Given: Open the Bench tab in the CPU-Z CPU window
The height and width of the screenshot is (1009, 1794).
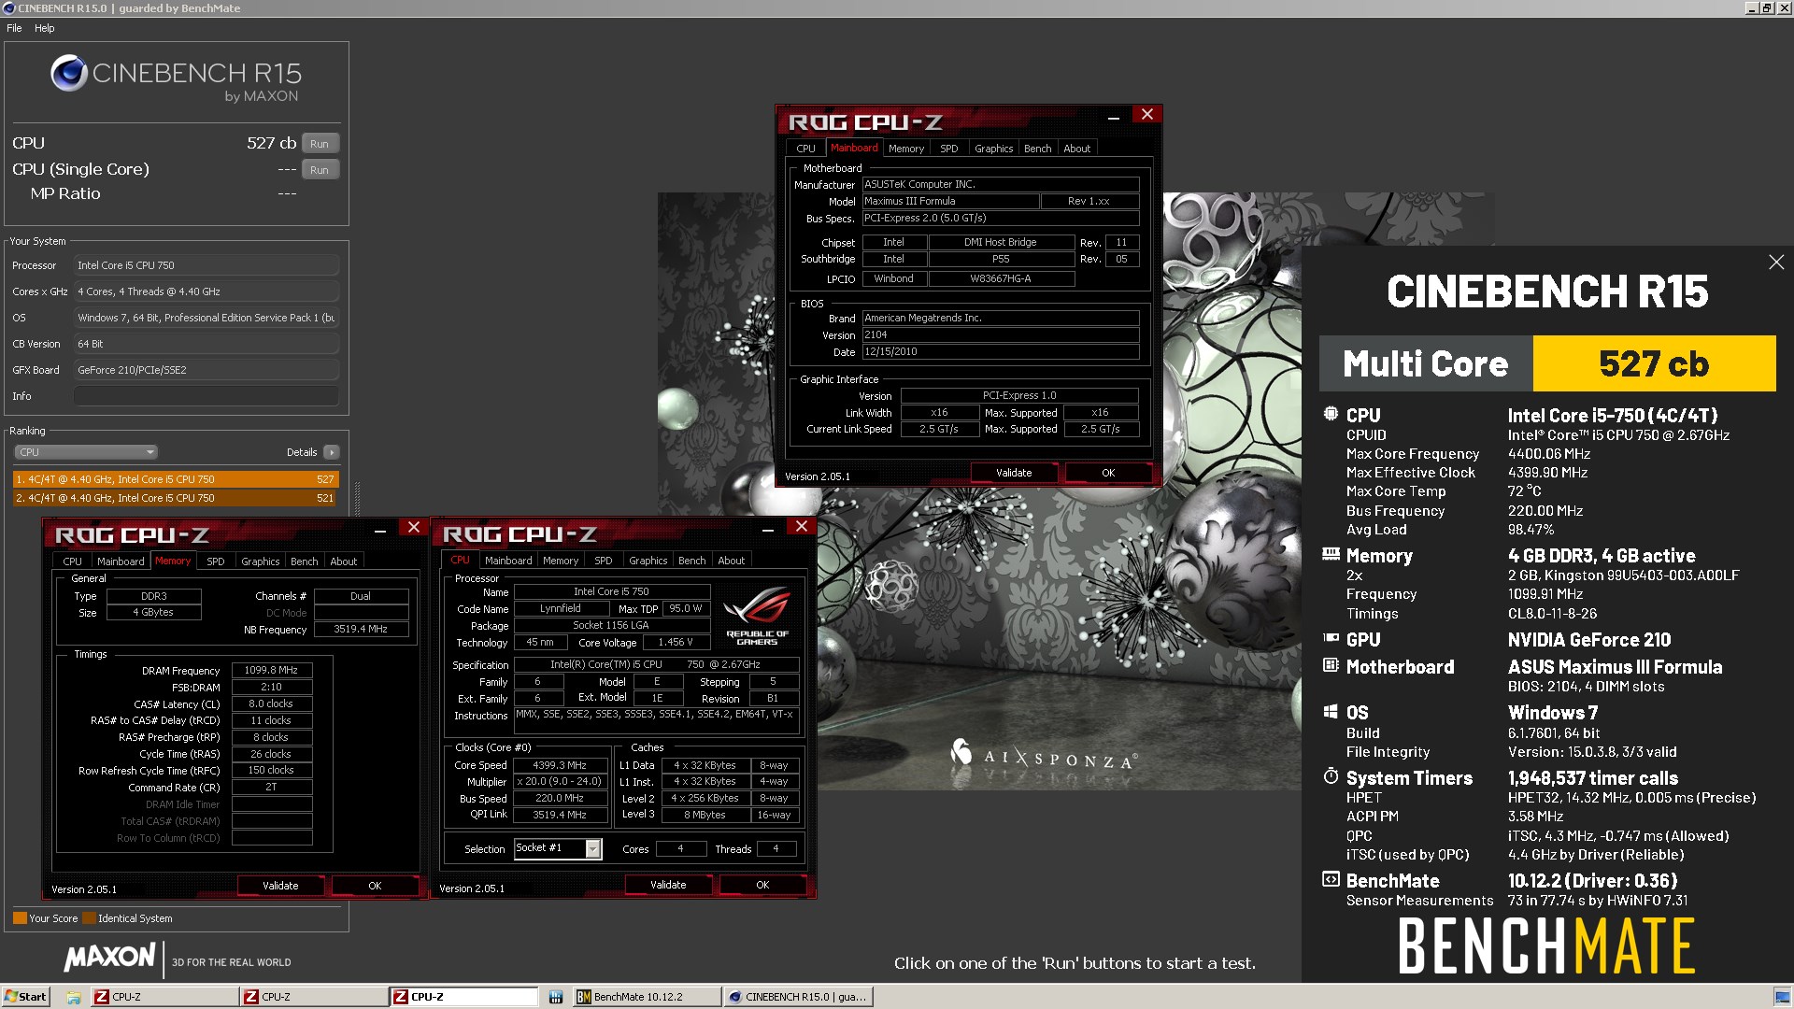Looking at the screenshot, I should 691,561.
